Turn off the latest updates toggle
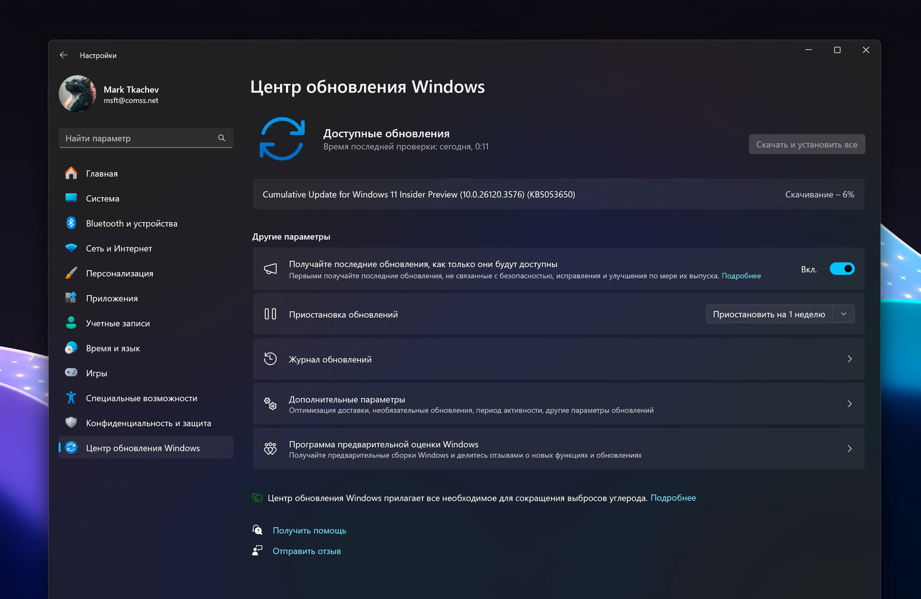Screen dimensions: 921x599 point(842,269)
